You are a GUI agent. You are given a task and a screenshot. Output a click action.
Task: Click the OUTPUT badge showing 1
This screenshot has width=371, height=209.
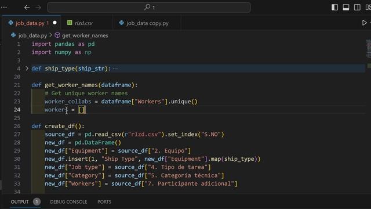coord(37,202)
